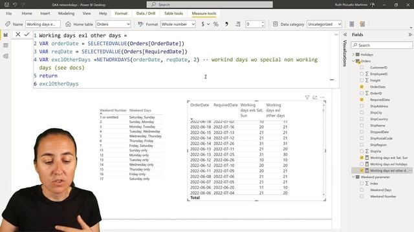Uncheck the RequiredDate field
The image size is (414, 232).
click(362, 100)
